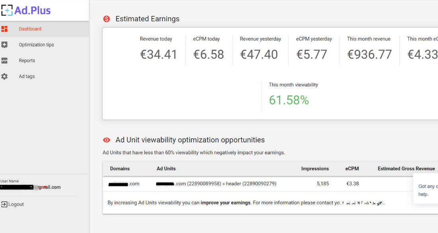This screenshot has height=233, width=438.
Task: Click the Impressions column header
Action: coord(315,169)
